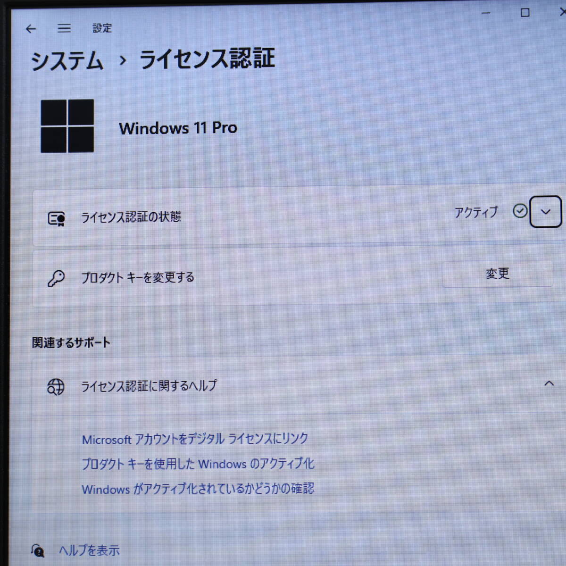This screenshot has height=566, width=566.
Task: Open プロダクト キーを使用した Windows のアクティブ化 link
Action: tap(198, 464)
